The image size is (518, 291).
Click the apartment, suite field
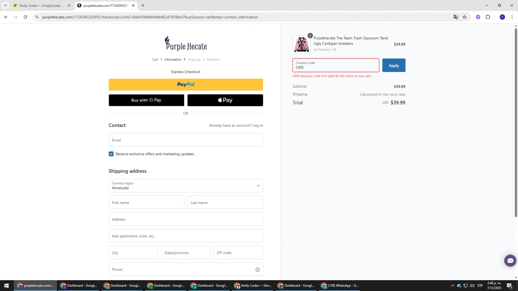click(186, 236)
